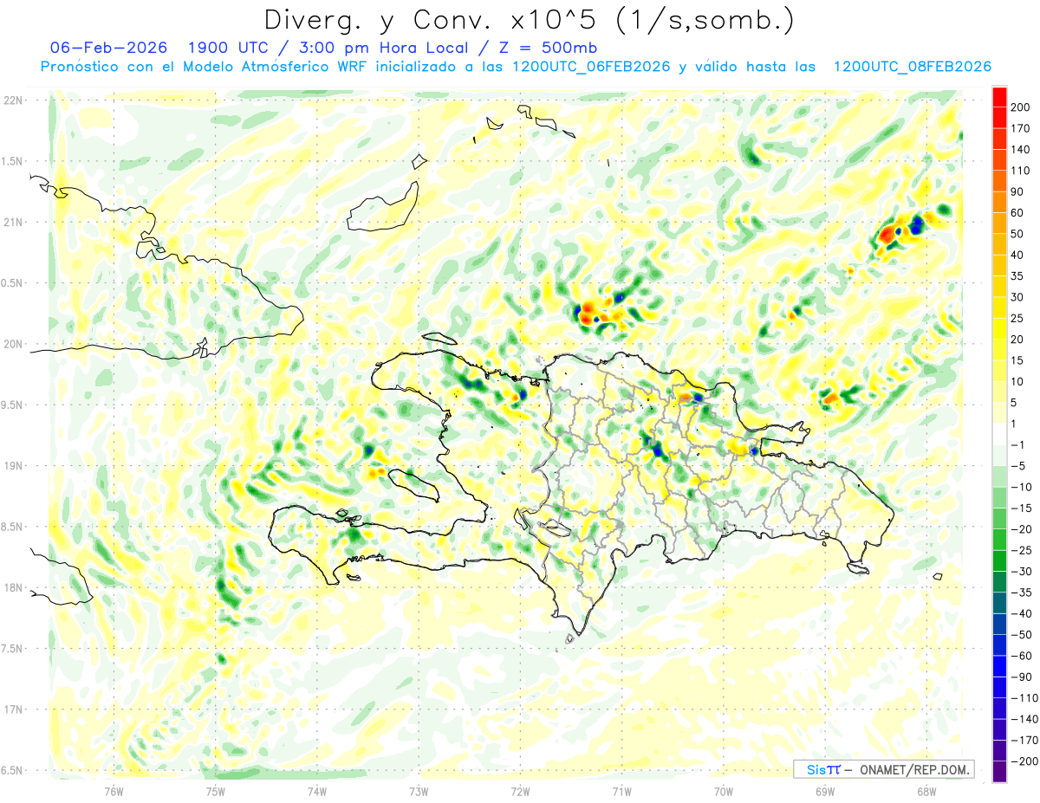1040x803 pixels.
Task: Click the colorbar value '-170'
Action: click(1023, 740)
